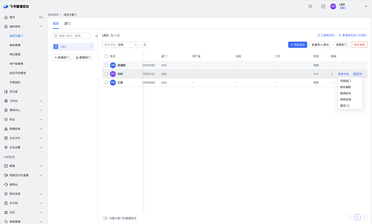Image resolution: width=372 pixels, height=224 pixels.
Task: Choose 操作离职 from the dropdown menu
Action: (345, 87)
